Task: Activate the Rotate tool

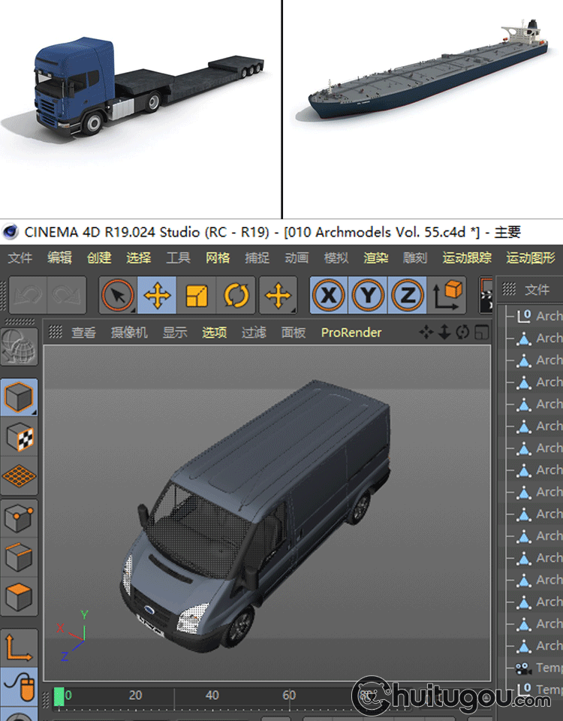Action: (x=236, y=295)
